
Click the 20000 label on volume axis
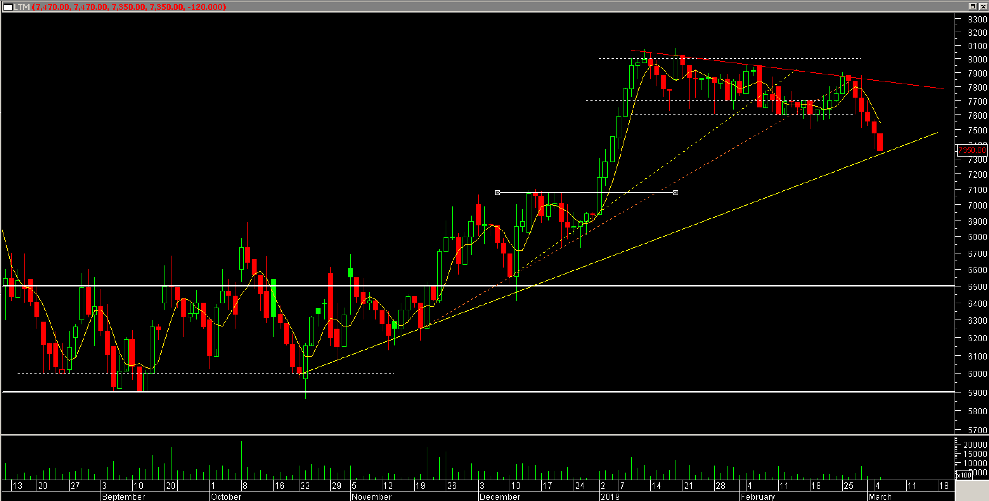pyautogui.click(x=975, y=444)
